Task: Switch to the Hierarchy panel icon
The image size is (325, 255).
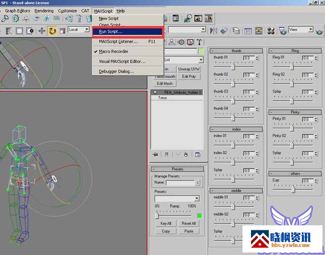Action: [172, 42]
